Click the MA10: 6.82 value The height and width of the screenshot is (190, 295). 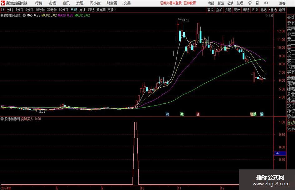tap(49, 15)
